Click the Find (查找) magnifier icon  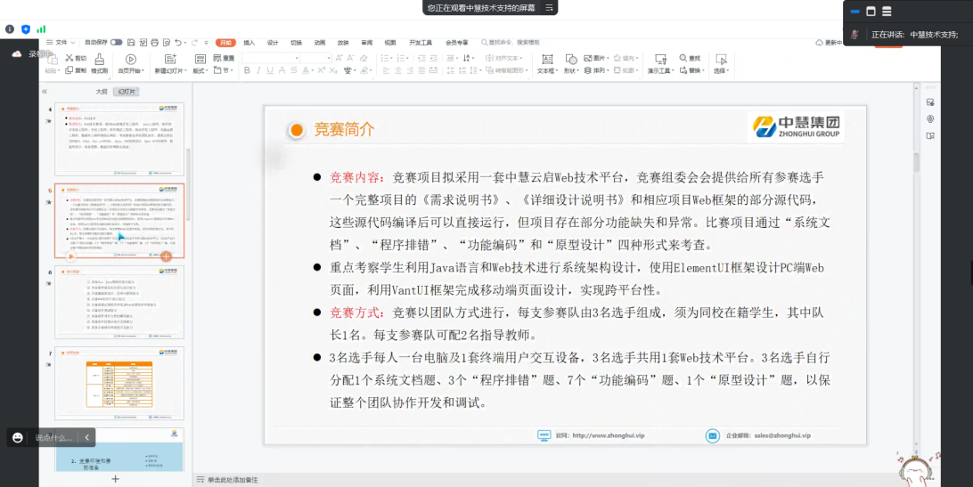click(683, 58)
